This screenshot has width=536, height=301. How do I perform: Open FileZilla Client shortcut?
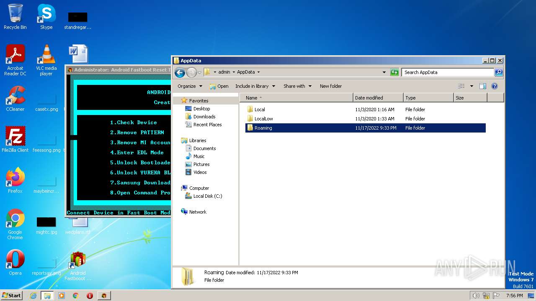tap(15, 140)
